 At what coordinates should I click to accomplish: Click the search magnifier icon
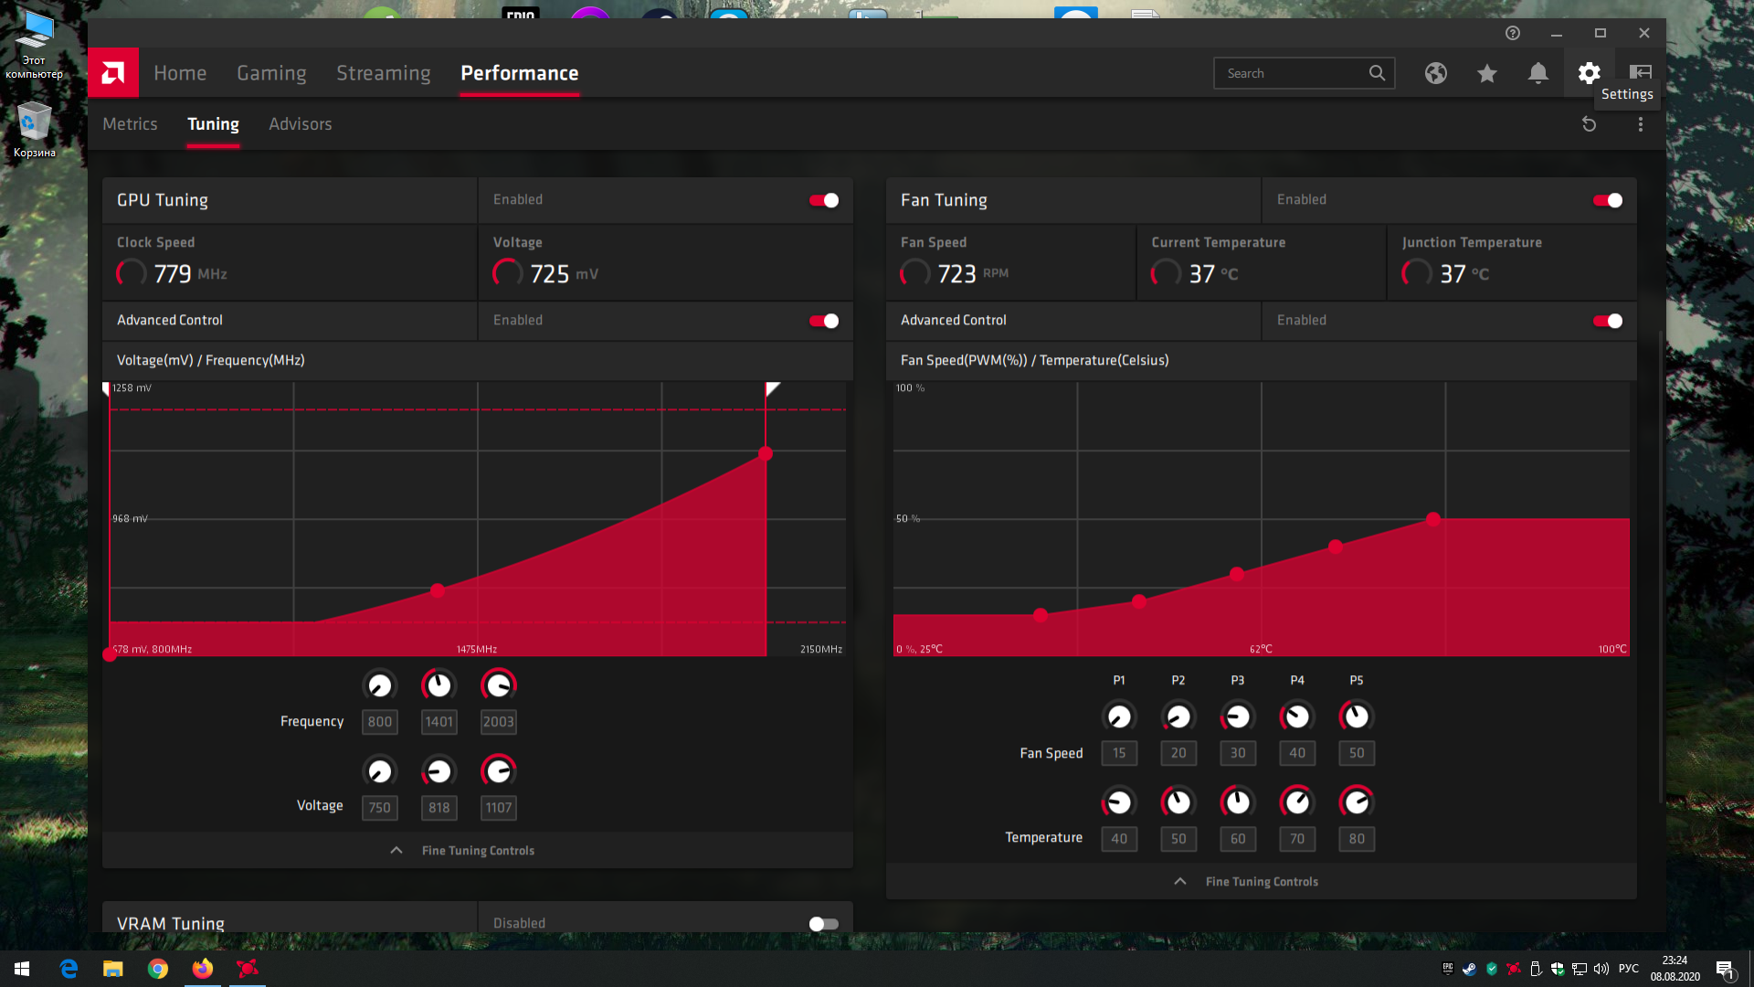coord(1377,73)
